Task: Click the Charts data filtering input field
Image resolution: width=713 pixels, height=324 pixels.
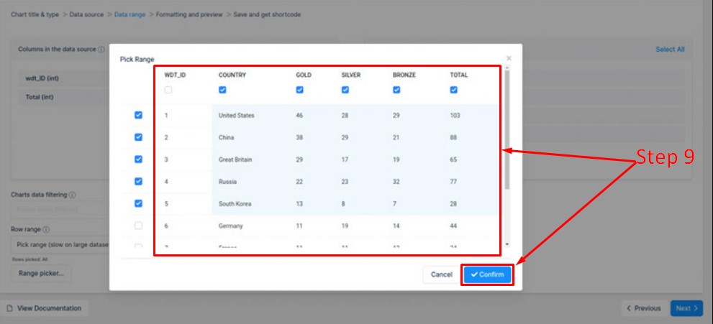Action: point(60,210)
